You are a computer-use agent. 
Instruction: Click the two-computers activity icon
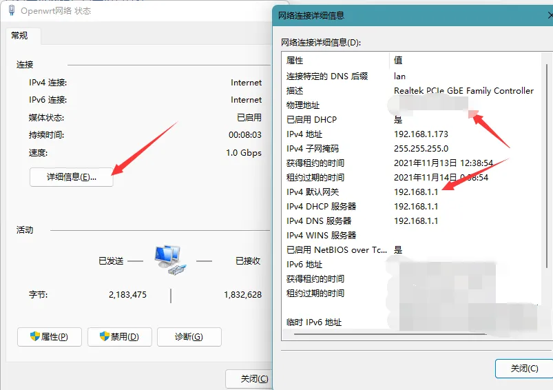(x=170, y=260)
